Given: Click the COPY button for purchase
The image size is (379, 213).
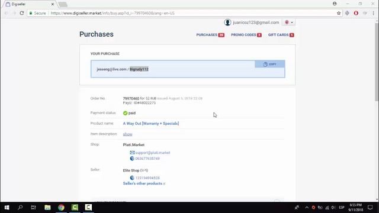Looking at the screenshot, I should tap(270, 64).
